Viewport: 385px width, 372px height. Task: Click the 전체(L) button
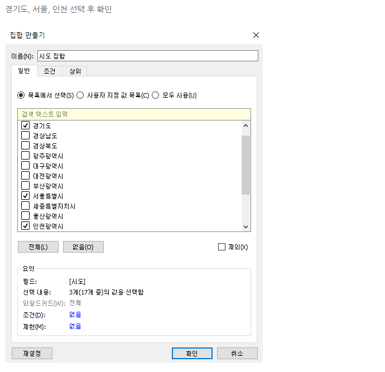(38, 247)
